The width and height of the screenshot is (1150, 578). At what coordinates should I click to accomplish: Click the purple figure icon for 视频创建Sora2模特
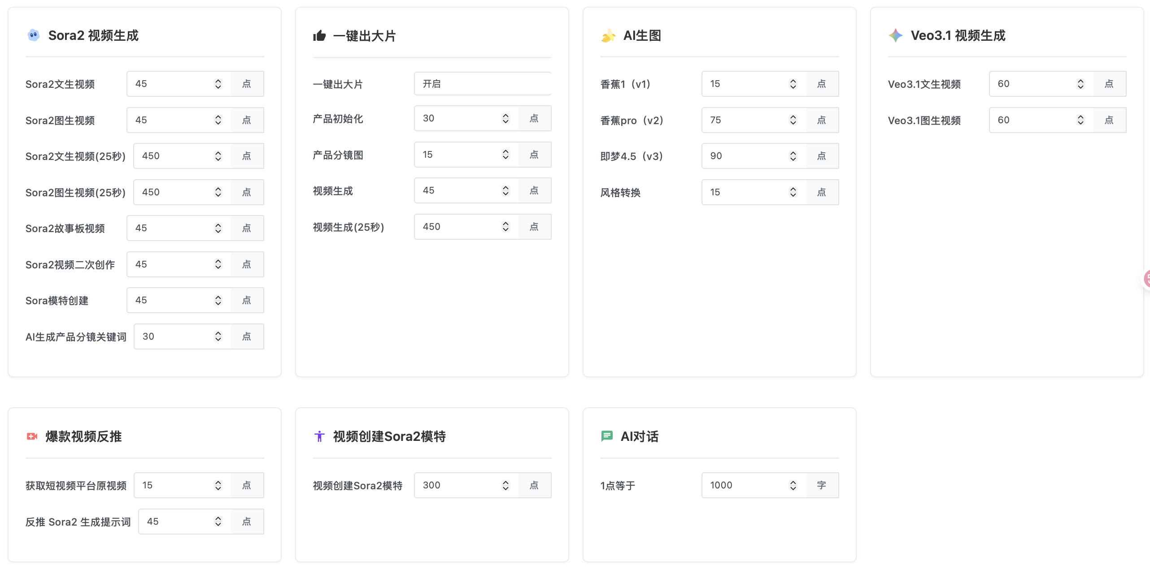319,436
